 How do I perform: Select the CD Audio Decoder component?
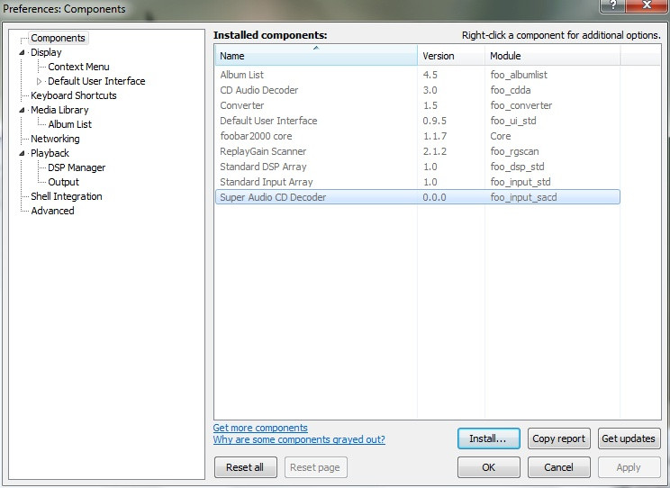(x=418, y=90)
